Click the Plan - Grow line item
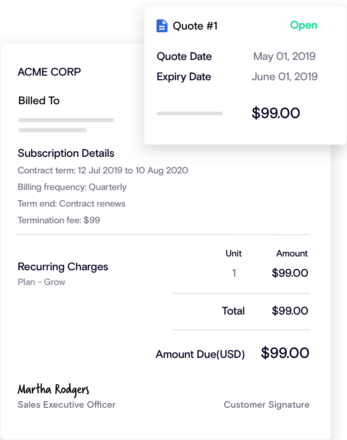Screen dimensions: 347x440 tap(41, 282)
